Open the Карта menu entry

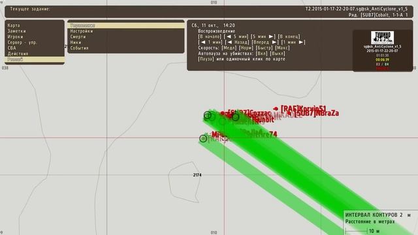(14, 25)
